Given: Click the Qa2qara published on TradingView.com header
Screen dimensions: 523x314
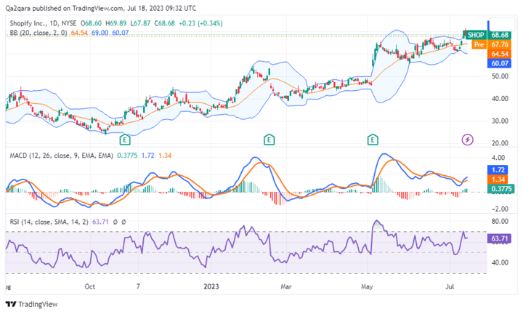Looking at the screenshot, I should [x=101, y=8].
